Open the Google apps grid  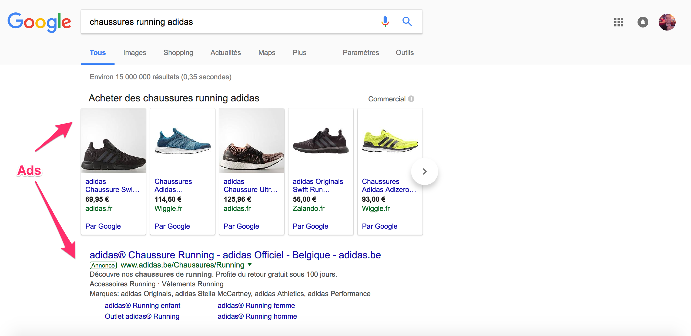pos(618,22)
